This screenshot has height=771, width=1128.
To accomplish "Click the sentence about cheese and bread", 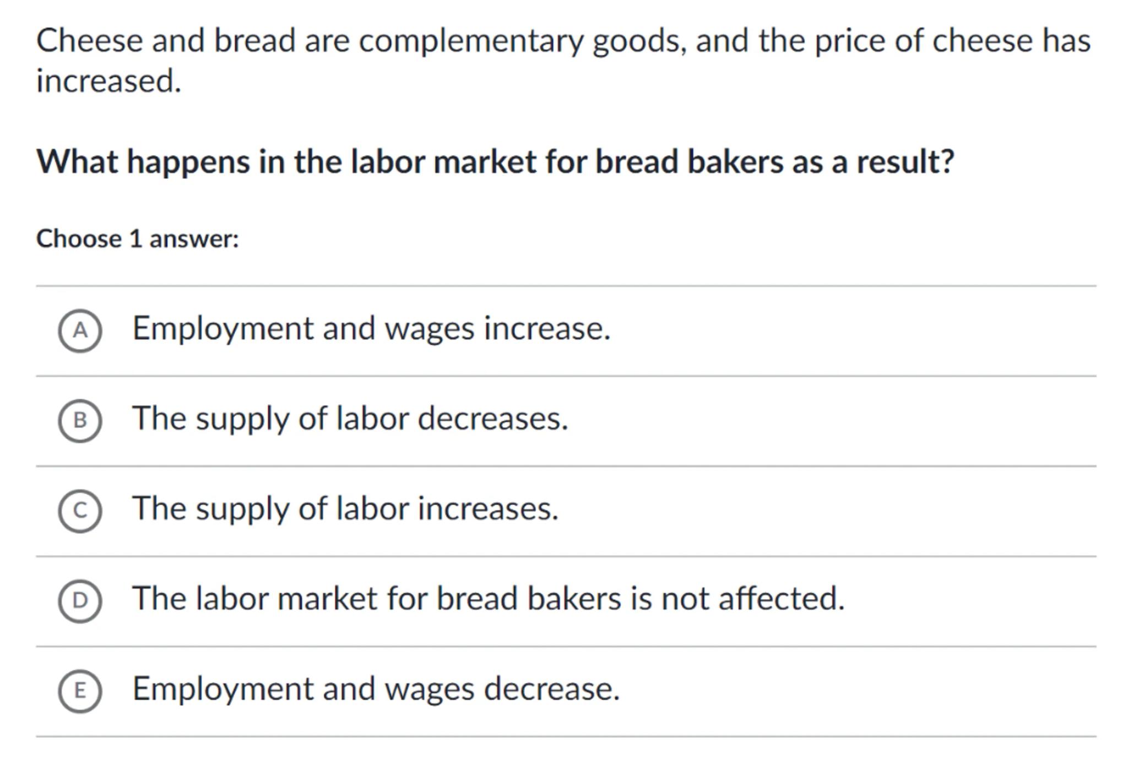I will pos(563,41).
